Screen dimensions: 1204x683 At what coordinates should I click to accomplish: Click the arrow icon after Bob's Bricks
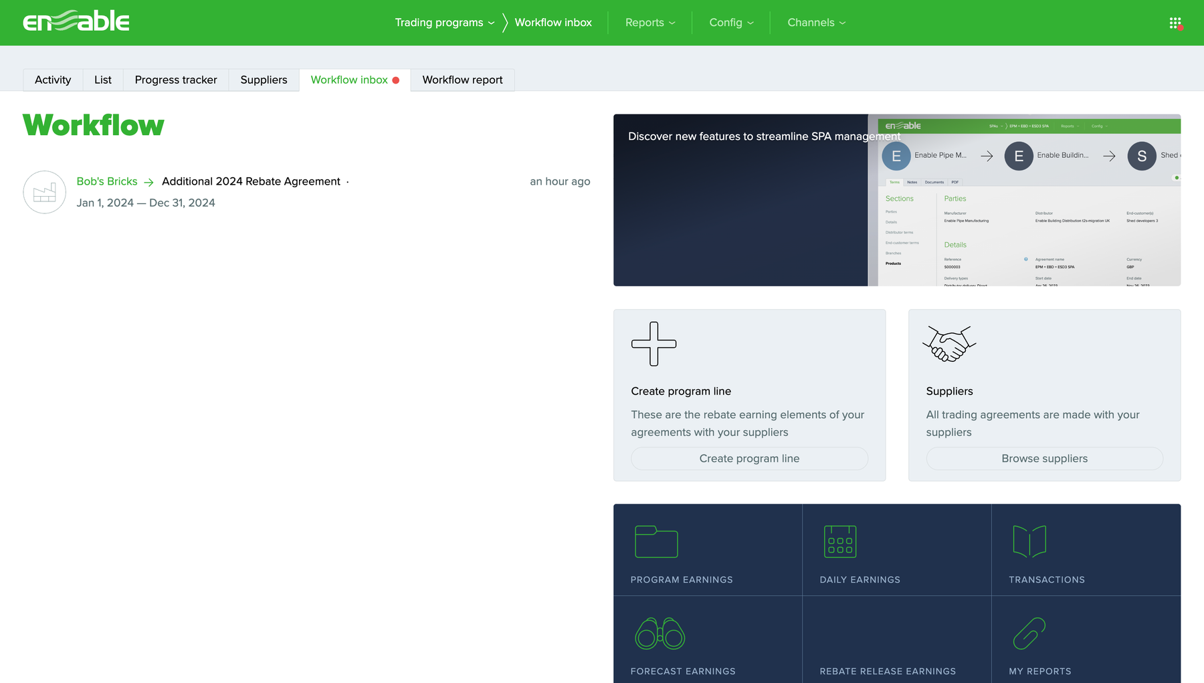pos(148,182)
